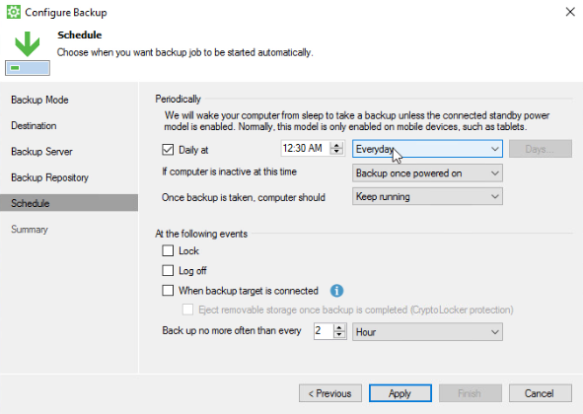Select the Destination step in sidebar
Screen dimensions: 583x414
(x=34, y=126)
